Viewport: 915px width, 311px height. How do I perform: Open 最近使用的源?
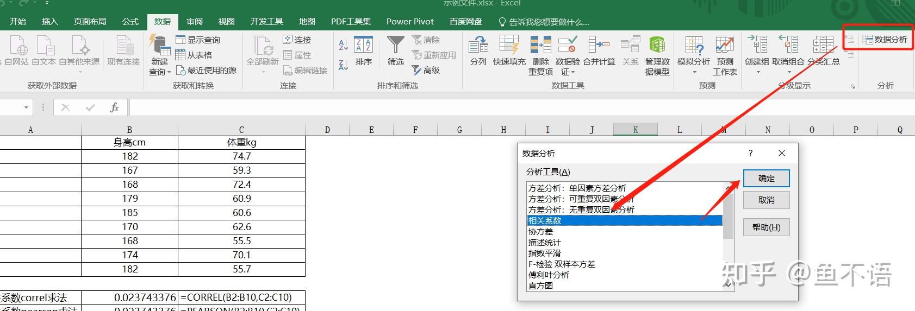tap(206, 70)
